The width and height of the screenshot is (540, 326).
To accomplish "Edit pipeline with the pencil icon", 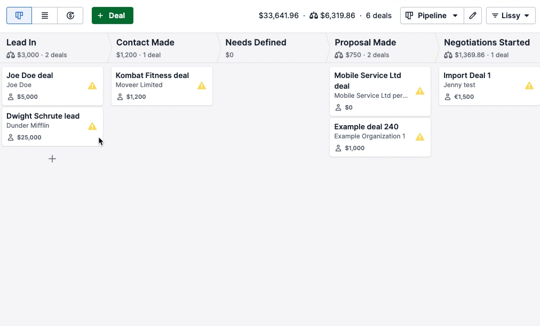I will 473,15.
